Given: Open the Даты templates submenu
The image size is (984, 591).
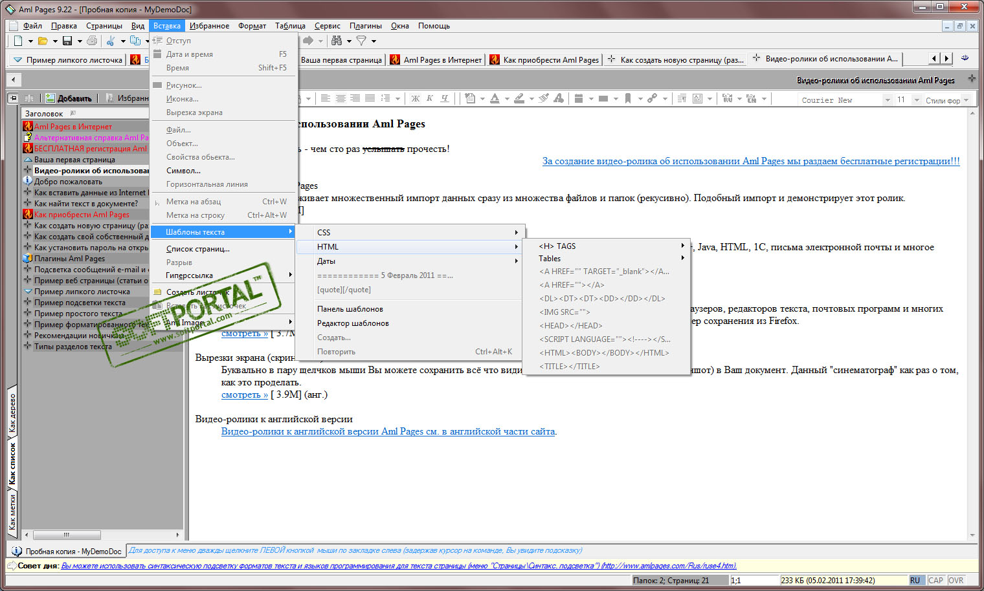Looking at the screenshot, I should [409, 261].
